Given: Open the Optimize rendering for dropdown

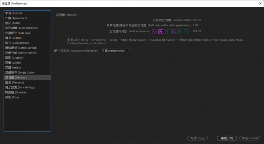Looking at the screenshot, I should click(116, 51).
